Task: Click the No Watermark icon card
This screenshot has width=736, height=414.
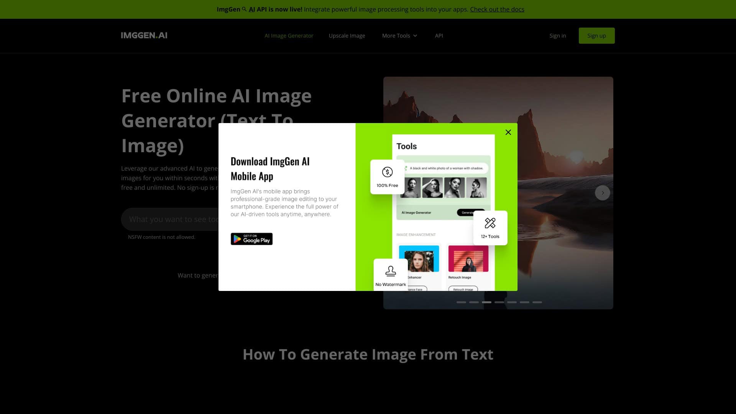Action: [391, 274]
